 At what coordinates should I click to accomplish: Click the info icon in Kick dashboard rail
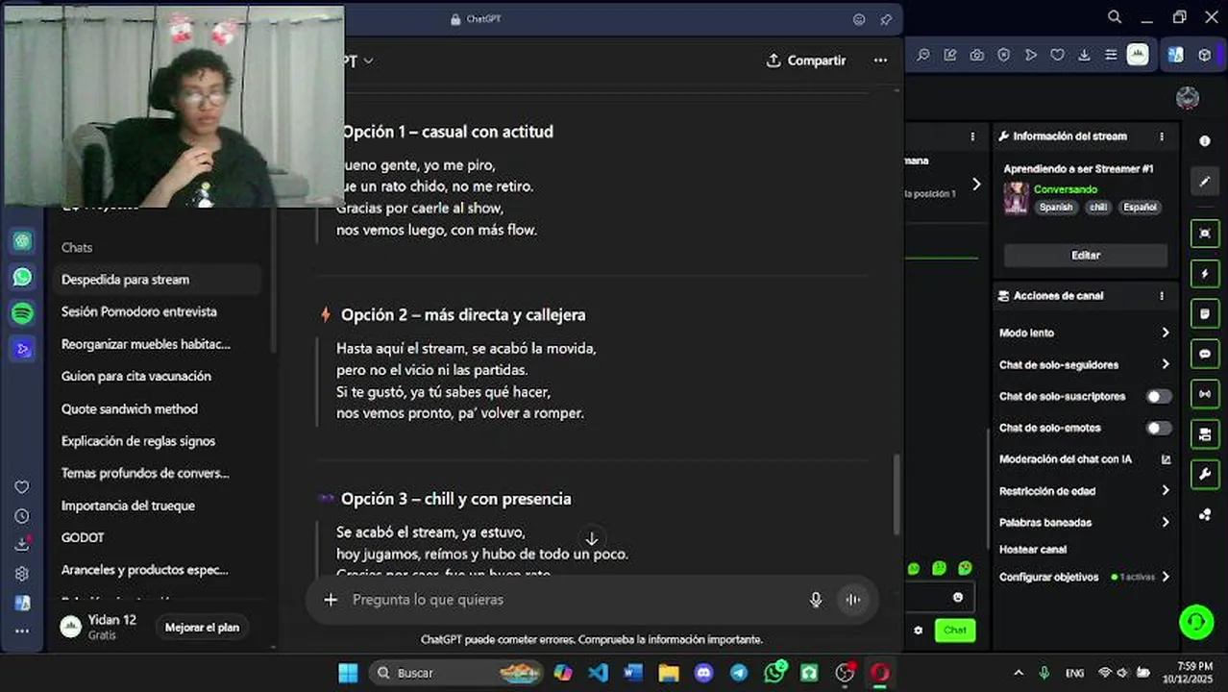pos(1205,141)
